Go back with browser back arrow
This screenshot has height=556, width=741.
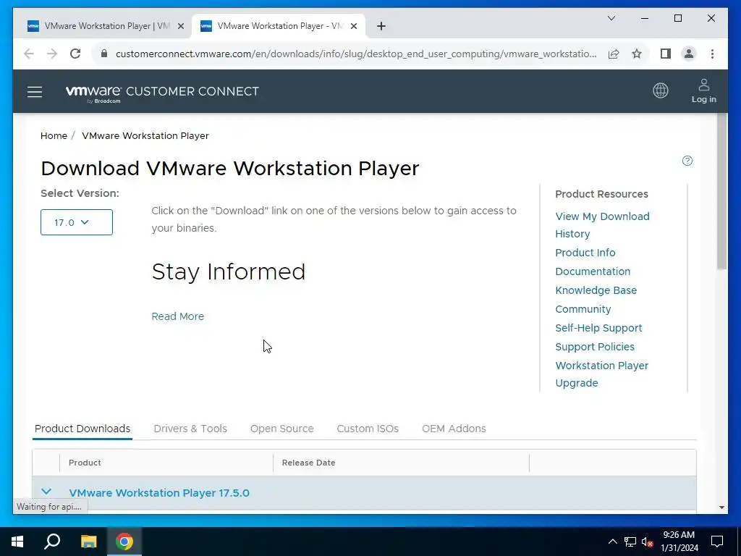[x=29, y=54]
